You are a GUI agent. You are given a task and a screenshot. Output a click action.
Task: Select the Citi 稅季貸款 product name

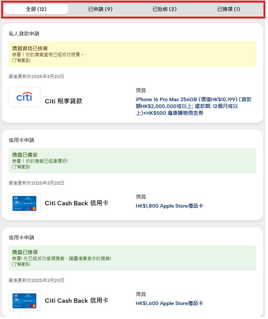(63, 101)
